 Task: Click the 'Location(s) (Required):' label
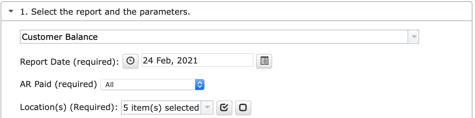tap(69, 108)
